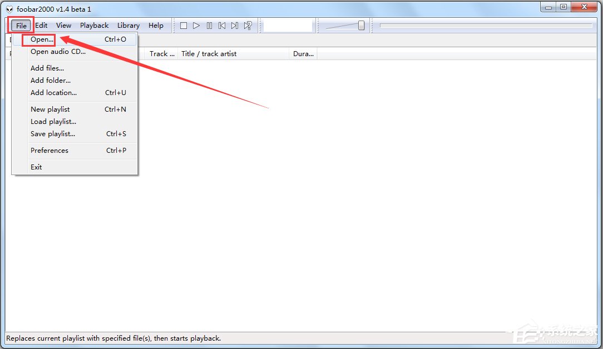Open the Playback menu
Screen dimensions: 603x349
tap(94, 25)
